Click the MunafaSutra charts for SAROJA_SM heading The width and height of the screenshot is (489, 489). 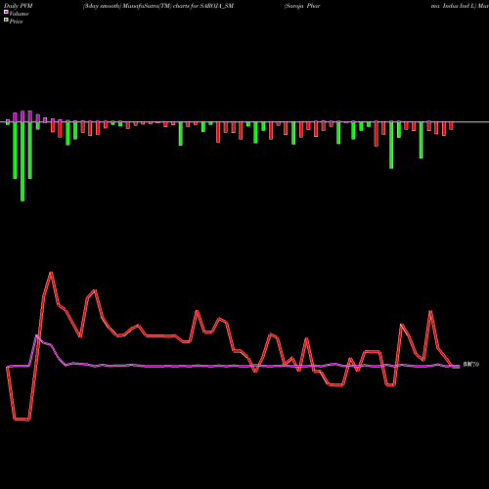pos(158,6)
